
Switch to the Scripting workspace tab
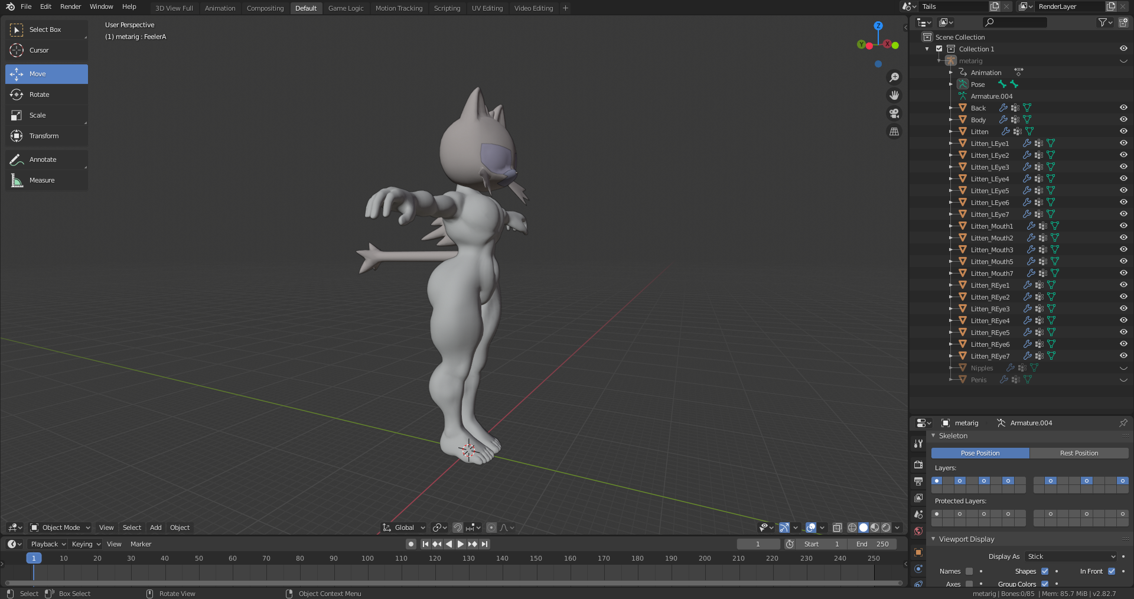point(447,8)
